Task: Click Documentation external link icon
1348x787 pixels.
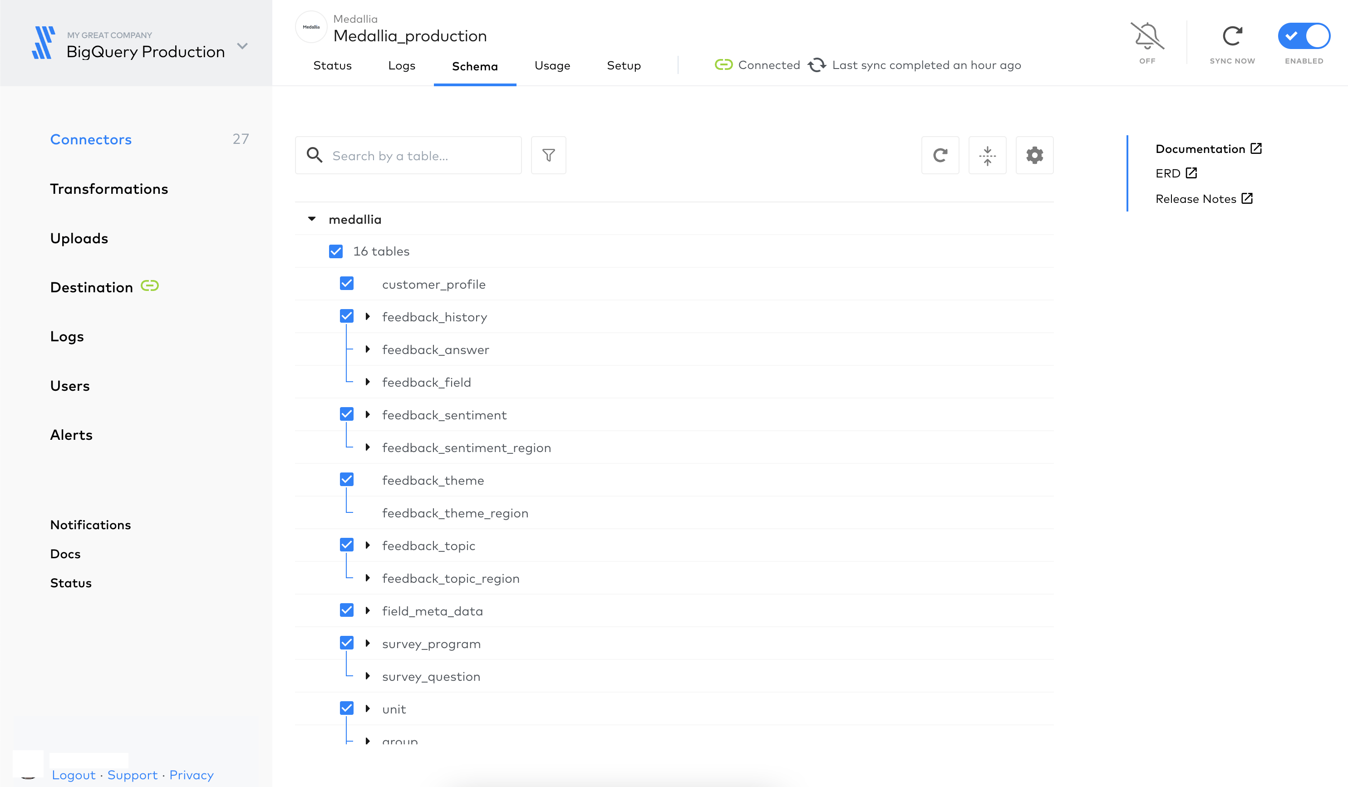Action: pos(1256,149)
